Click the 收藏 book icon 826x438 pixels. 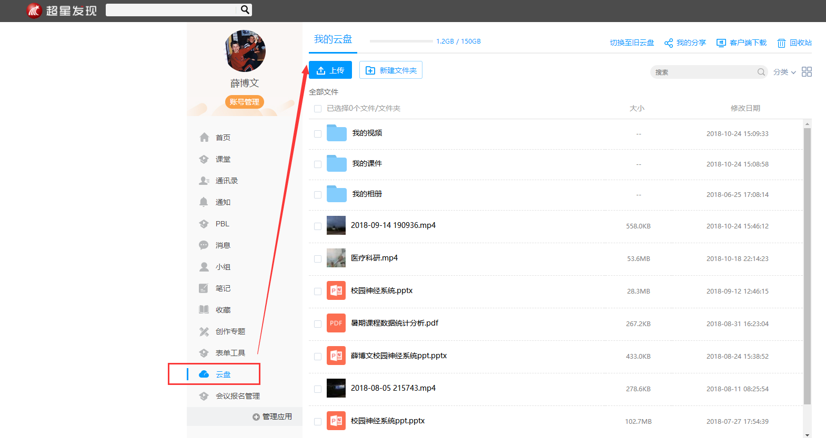coord(204,310)
